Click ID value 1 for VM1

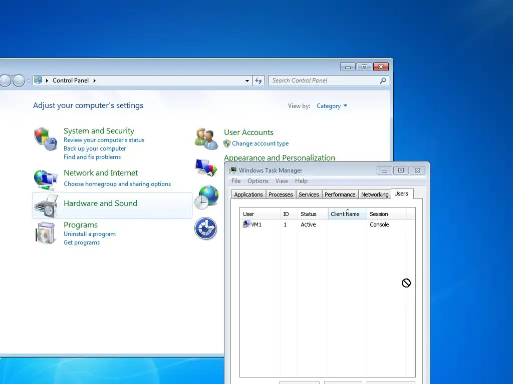[x=285, y=224]
